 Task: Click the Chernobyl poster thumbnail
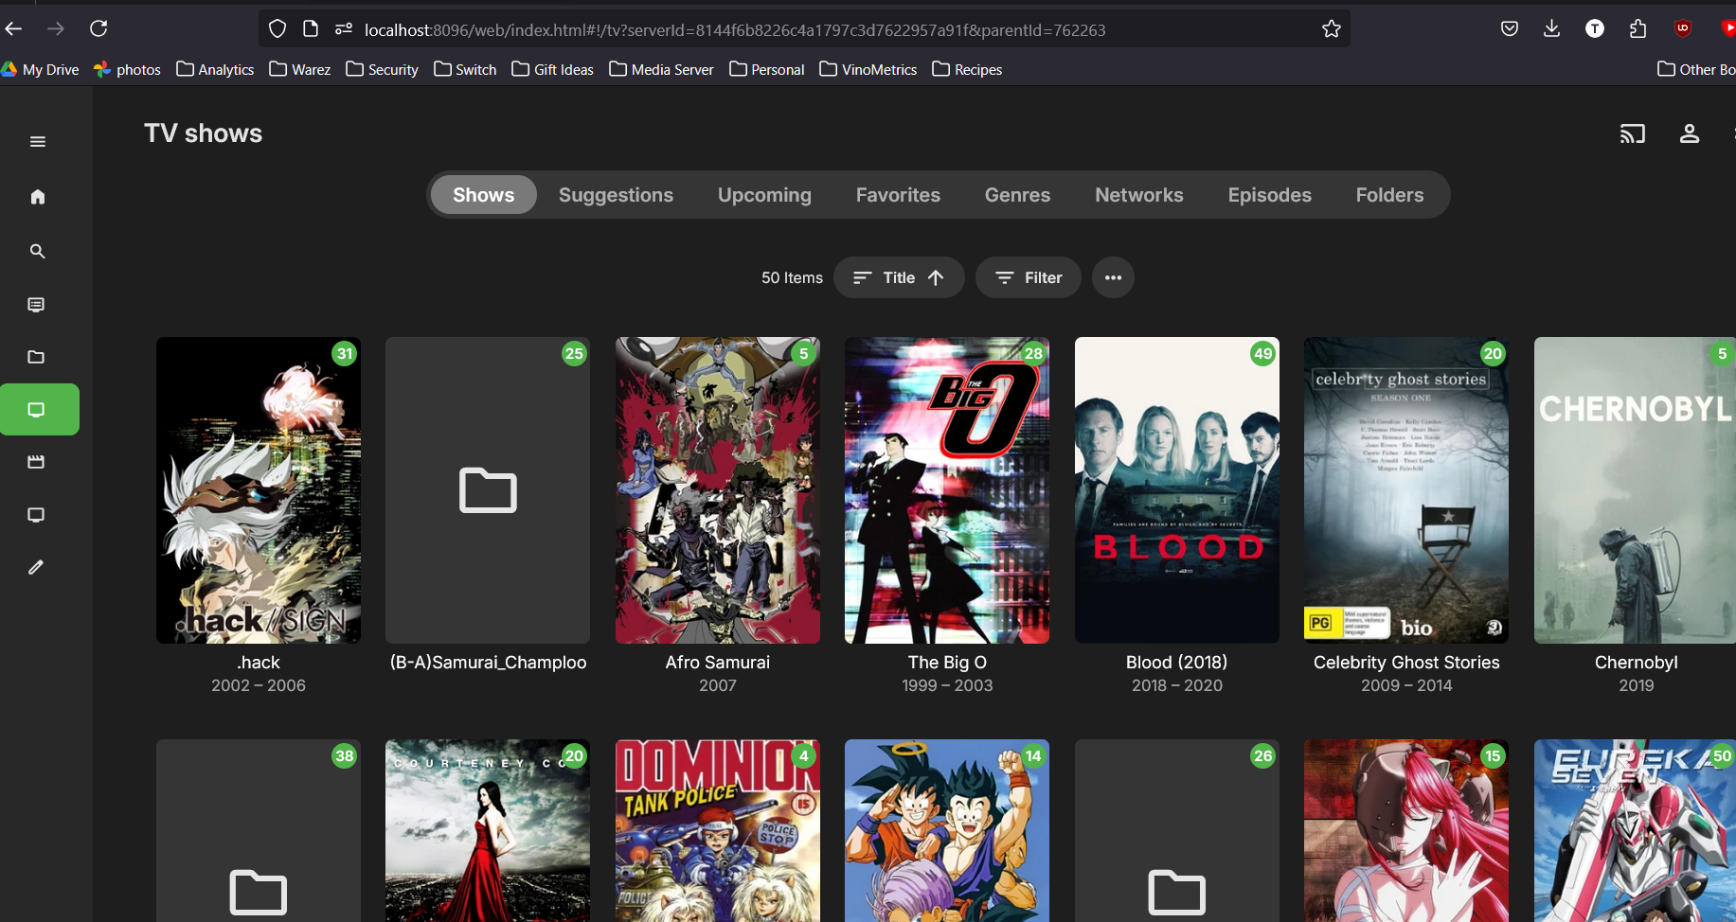[1635, 490]
